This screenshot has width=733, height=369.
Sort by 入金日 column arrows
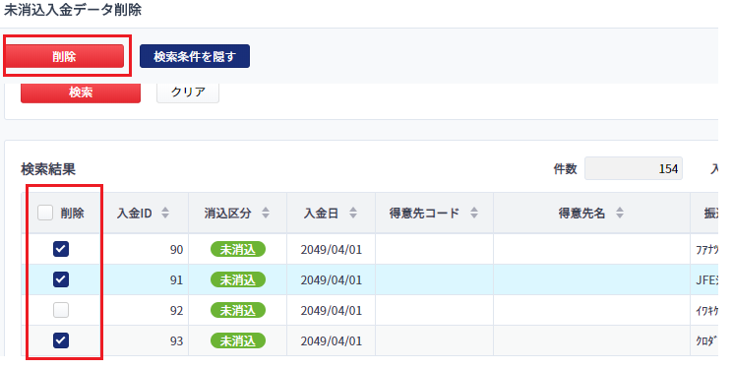click(x=353, y=214)
